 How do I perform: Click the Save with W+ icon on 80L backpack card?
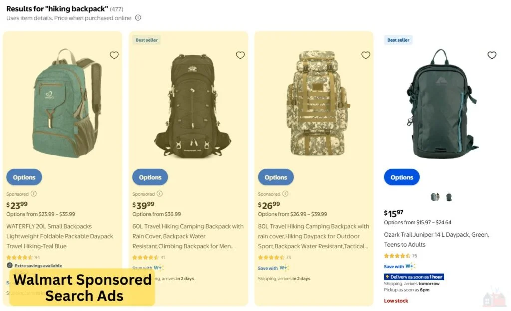tap(283, 268)
